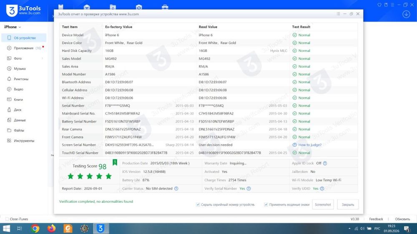Click the 3uTools logo in the header
Image resolution: width=417 pixels, height=234 pixels.
23,11
